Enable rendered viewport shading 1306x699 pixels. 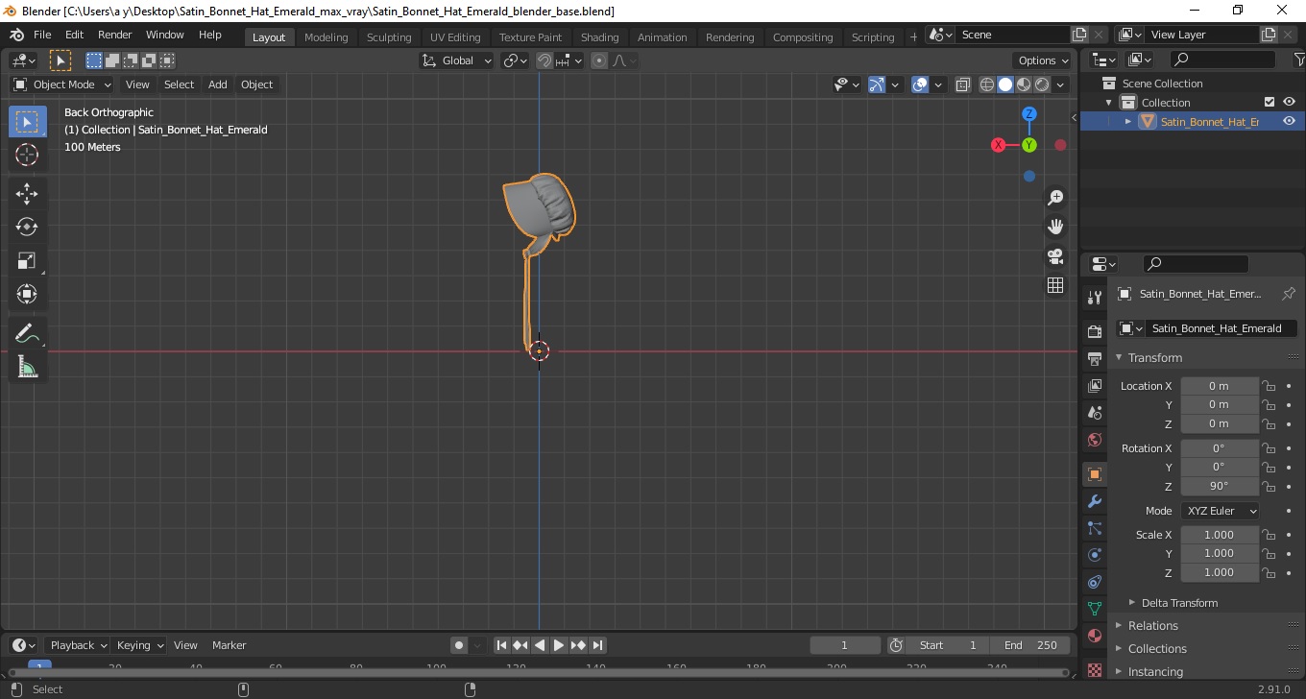pos(1041,84)
